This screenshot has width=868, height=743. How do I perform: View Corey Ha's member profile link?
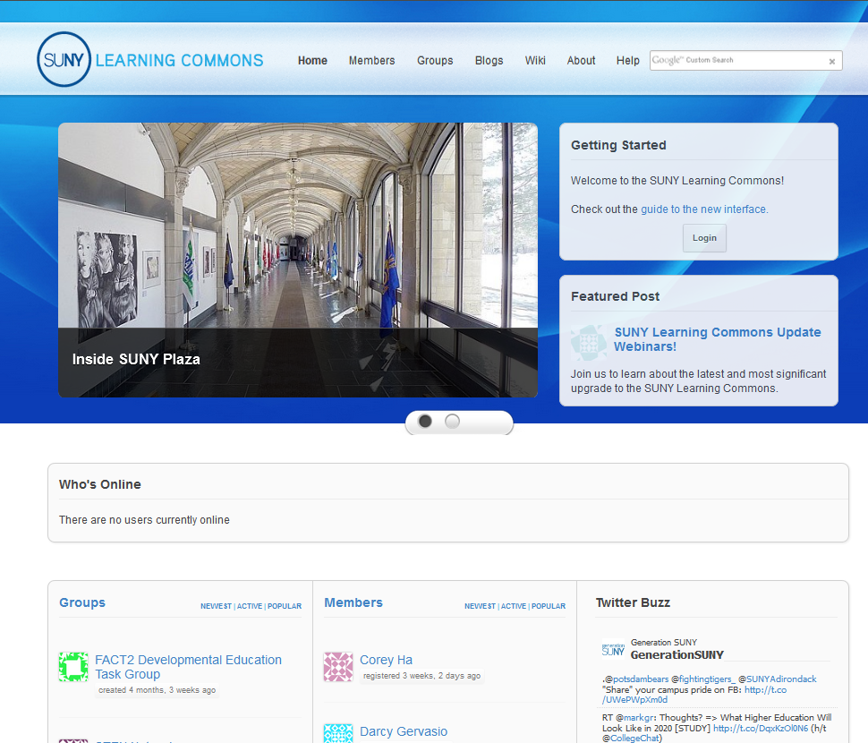pyautogui.click(x=386, y=660)
